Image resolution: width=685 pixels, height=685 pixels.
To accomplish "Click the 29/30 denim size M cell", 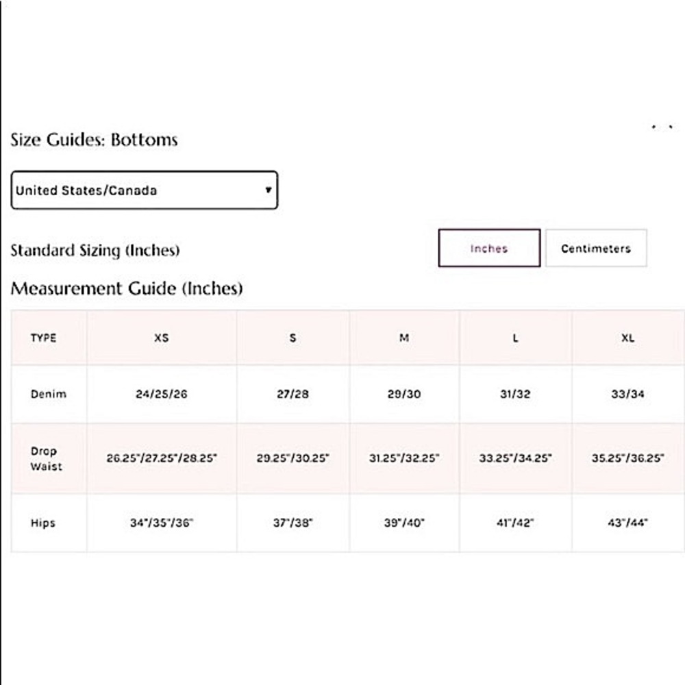I will pyautogui.click(x=404, y=394).
